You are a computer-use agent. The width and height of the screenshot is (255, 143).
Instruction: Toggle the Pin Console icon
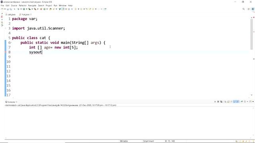click(x=242, y=102)
